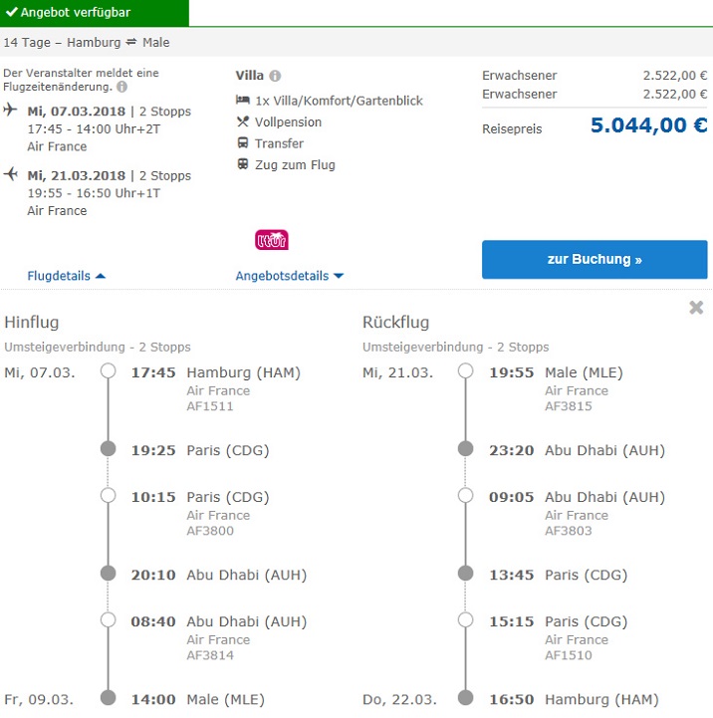Screen dimensions: 713x718
Task: Click the ltur operator logo
Action: (x=272, y=240)
